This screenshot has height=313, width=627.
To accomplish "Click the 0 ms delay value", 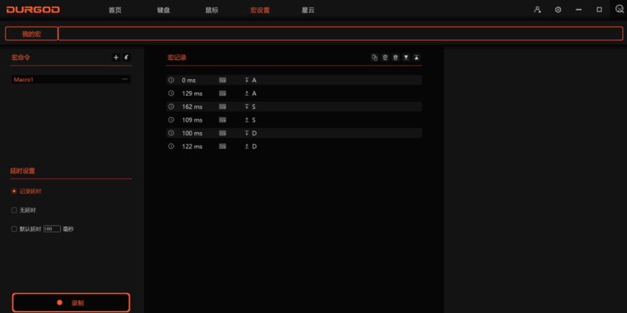I will pos(189,80).
